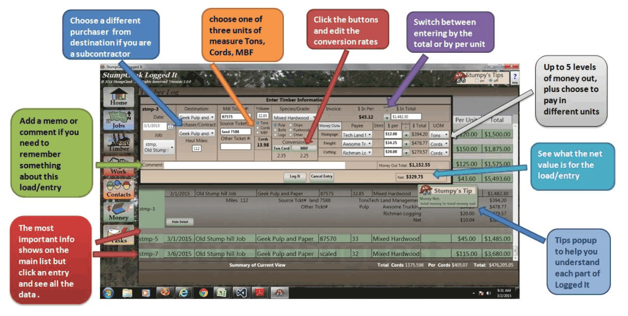628x316 pixels.
Task: Click the StumpGeek Logged It taskbar icon
Action: coord(279,293)
